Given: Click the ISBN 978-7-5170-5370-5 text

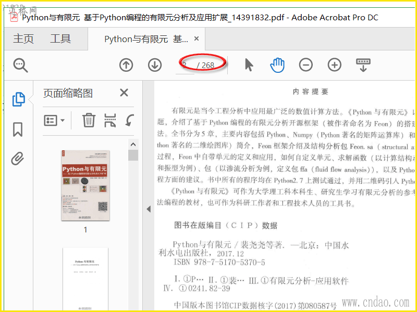Looking at the screenshot, I should (219, 263).
